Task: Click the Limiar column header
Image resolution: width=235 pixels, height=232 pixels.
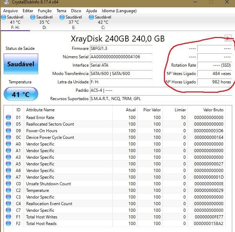Action: pyautogui.click(x=175, y=110)
